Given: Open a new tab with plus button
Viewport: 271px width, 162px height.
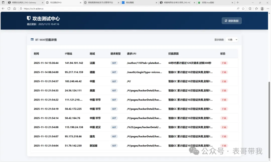Looking at the screenshot, I should pyautogui.click(x=238, y=2).
